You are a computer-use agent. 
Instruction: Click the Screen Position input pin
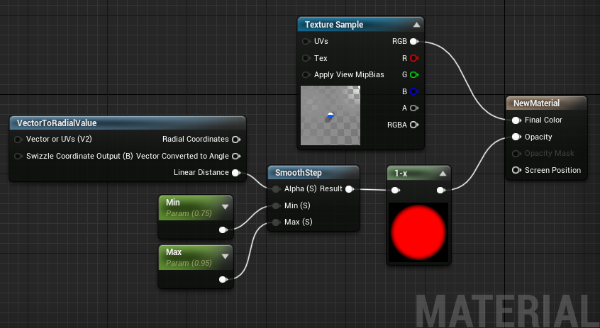coord(516,170)
